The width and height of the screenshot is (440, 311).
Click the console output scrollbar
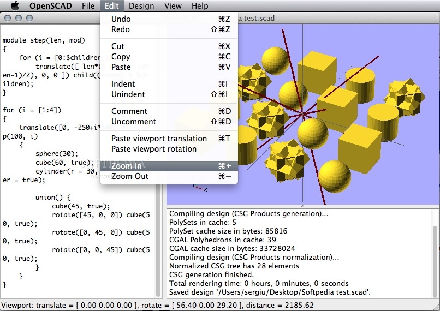[x=435, y=251]
